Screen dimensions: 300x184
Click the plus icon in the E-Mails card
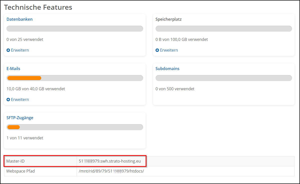(8, 100)
